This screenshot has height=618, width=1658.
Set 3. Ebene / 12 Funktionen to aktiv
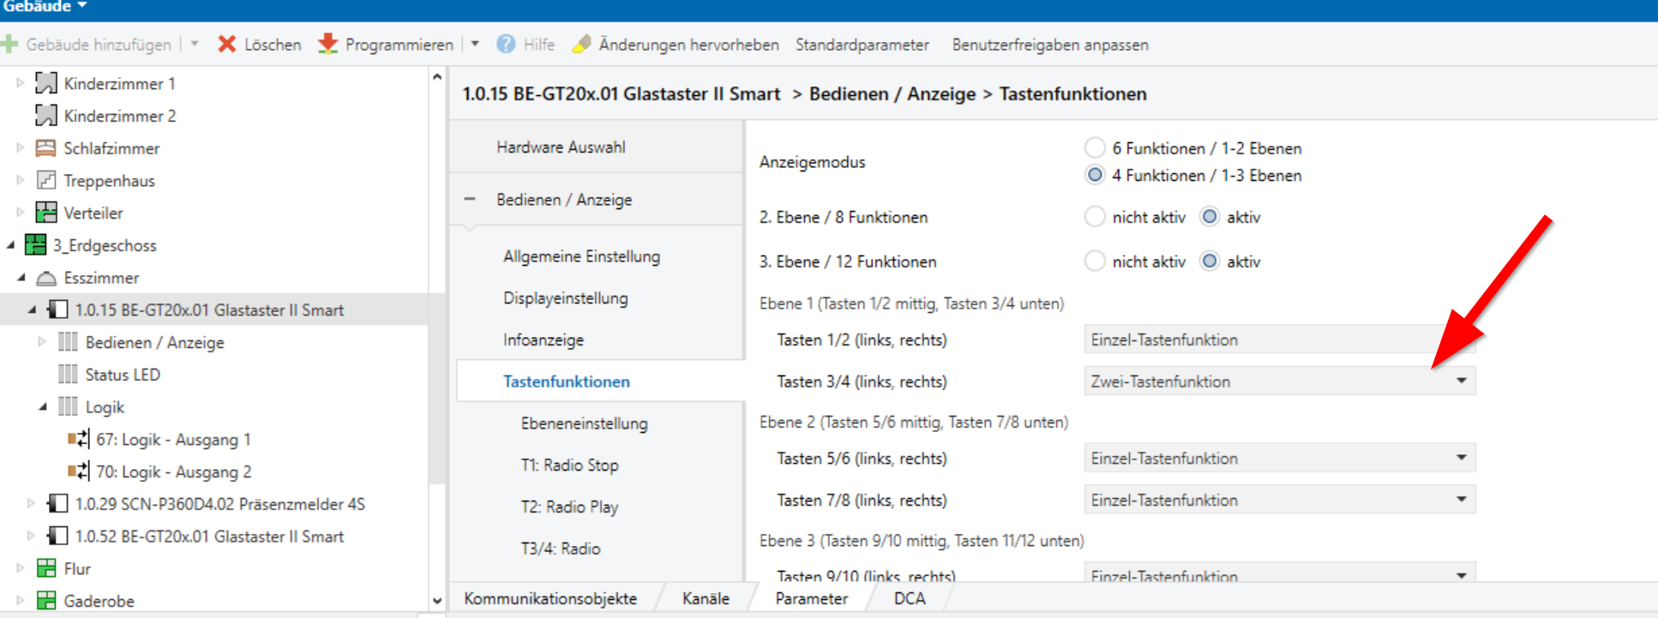(x=1210, y=261)
